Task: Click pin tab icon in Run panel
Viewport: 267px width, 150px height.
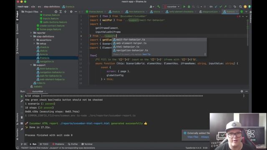Action: (x=22, y=130)
